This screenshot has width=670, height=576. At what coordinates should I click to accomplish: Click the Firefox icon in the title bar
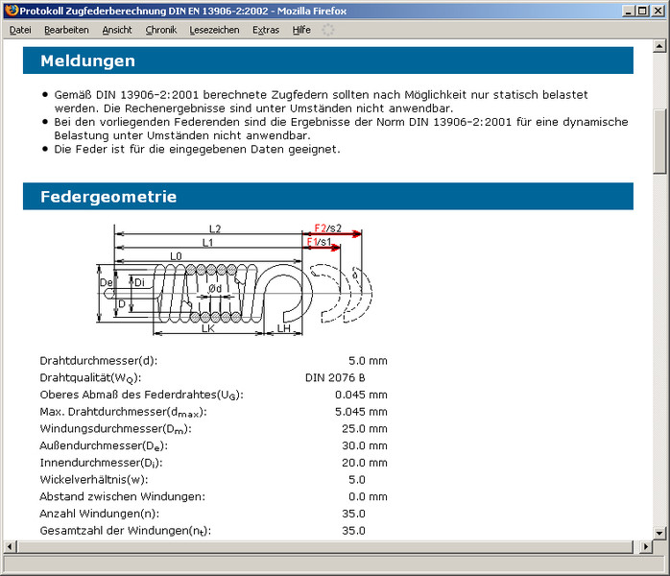(12, 11)
